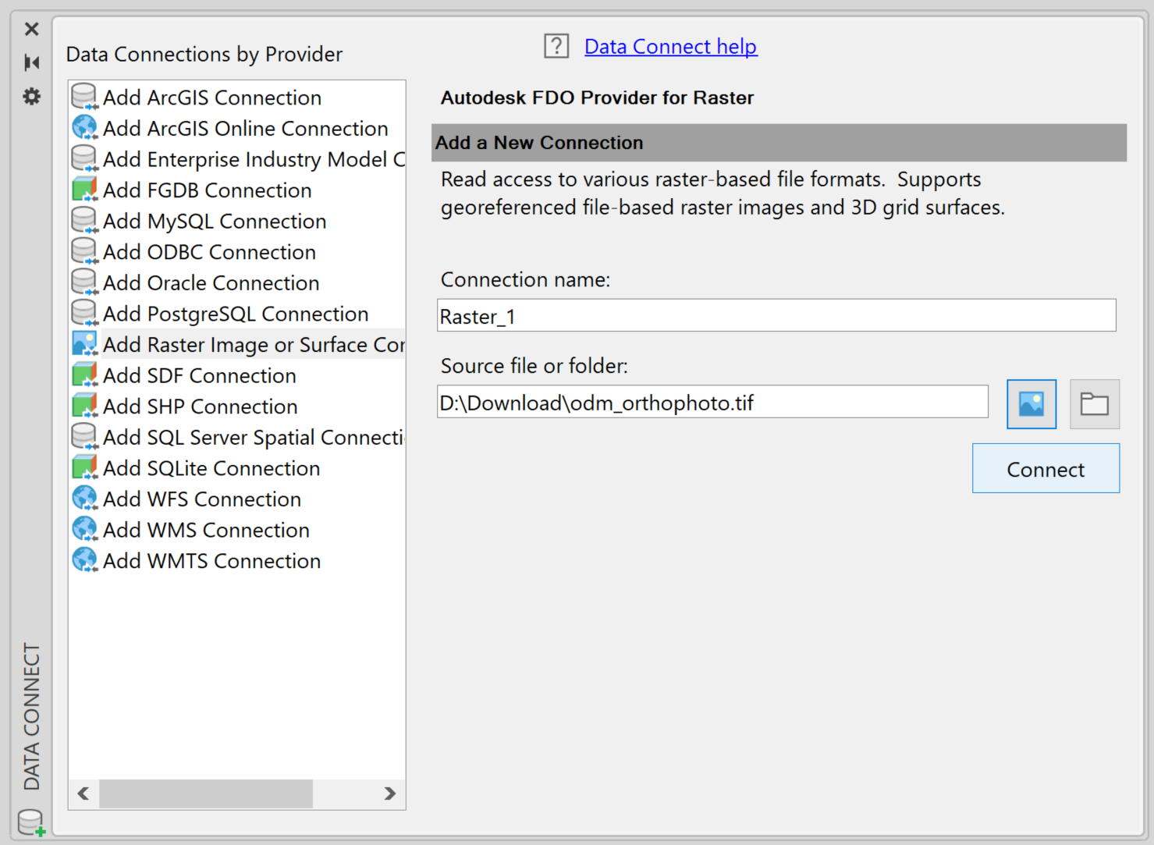The image size is (1154, 845).
Task: Select Add ArcGIS Online Connection
Action: point(245,127)
